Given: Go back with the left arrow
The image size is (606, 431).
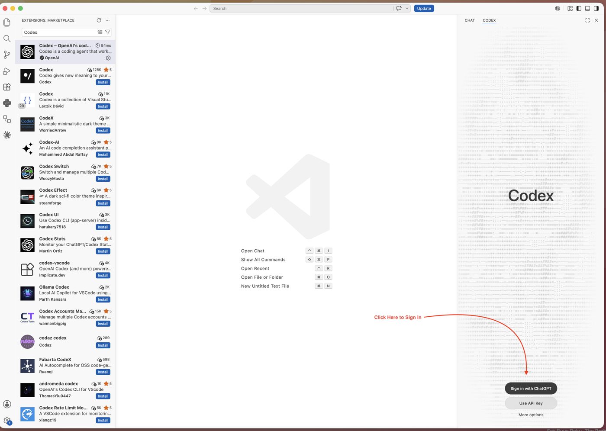Looking at the screenshot, I should 196,8.
